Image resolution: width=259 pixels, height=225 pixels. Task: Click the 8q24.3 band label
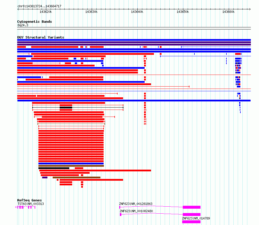click(x=23, y=25)
